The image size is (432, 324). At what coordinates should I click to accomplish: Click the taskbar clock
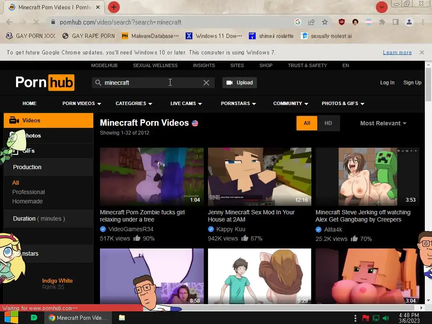click(x=409, y=318)
